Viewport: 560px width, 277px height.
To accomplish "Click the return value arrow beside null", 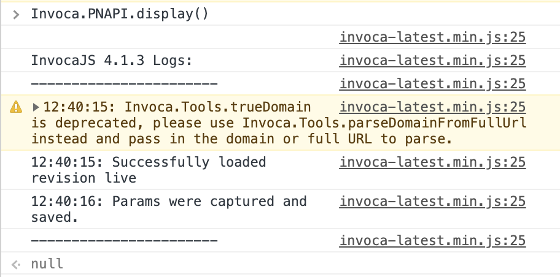I will point(16,264).
